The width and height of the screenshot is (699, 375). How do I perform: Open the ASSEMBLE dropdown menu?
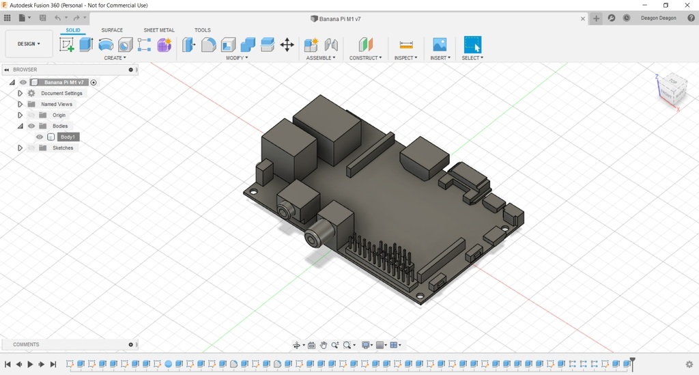321,58
